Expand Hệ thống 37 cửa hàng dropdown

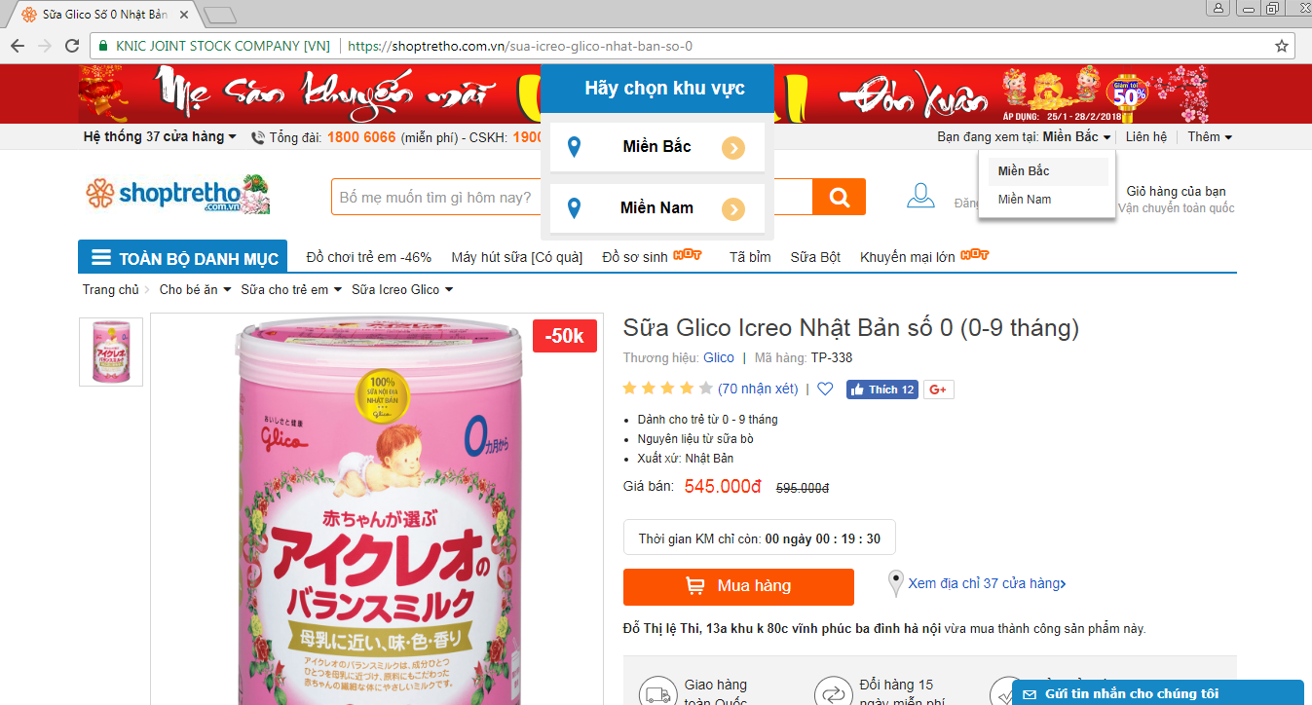(160, 136)
